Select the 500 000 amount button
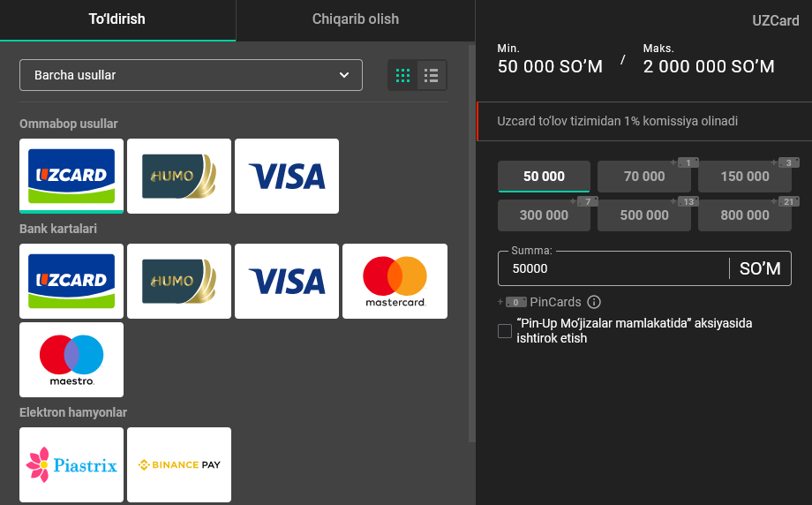 (x=644, y=215)
